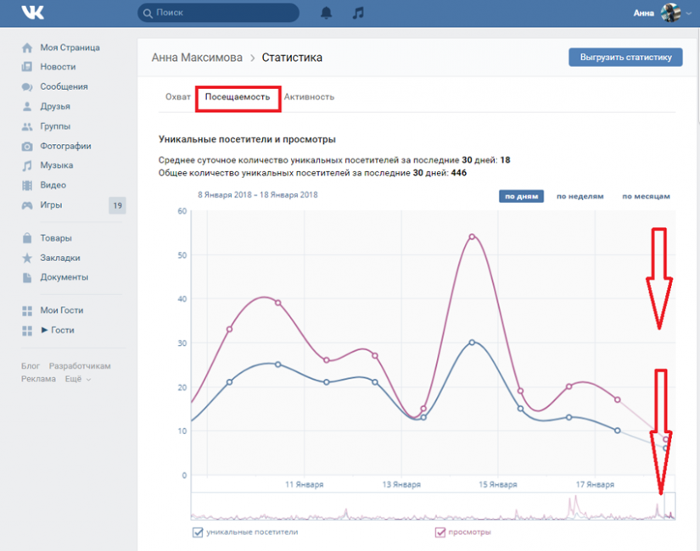Switch to the Активность tab
The width and height of the screenshot is (700, 551).
(309, 97)
